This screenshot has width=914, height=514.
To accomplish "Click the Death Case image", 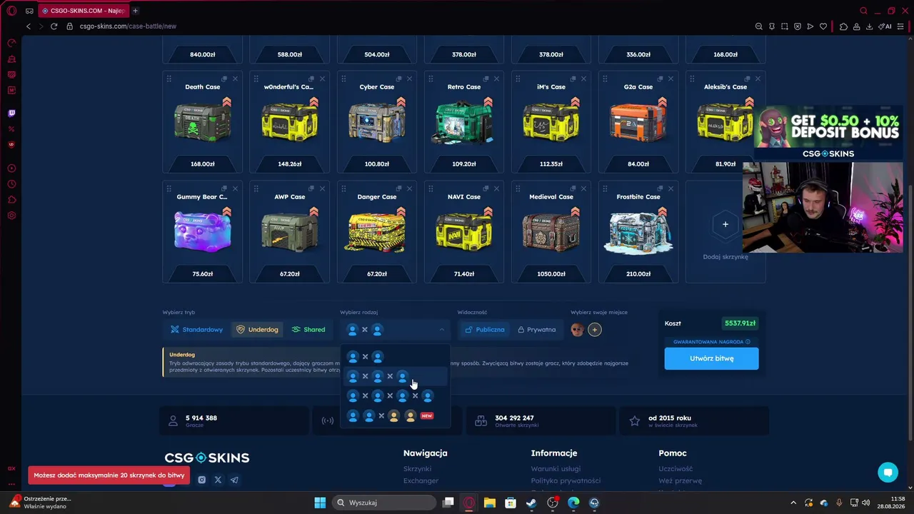I will pyautogui.click(x=203, y=123).
